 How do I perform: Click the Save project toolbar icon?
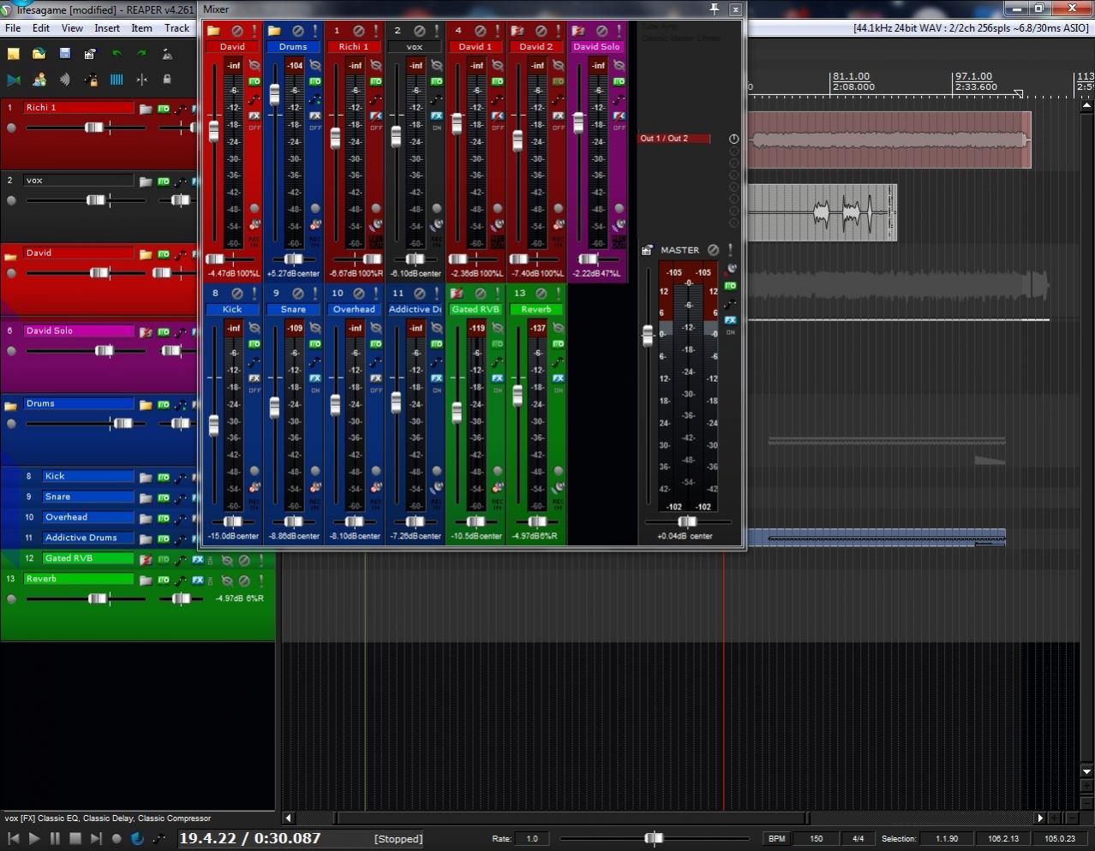coord(65,54)
